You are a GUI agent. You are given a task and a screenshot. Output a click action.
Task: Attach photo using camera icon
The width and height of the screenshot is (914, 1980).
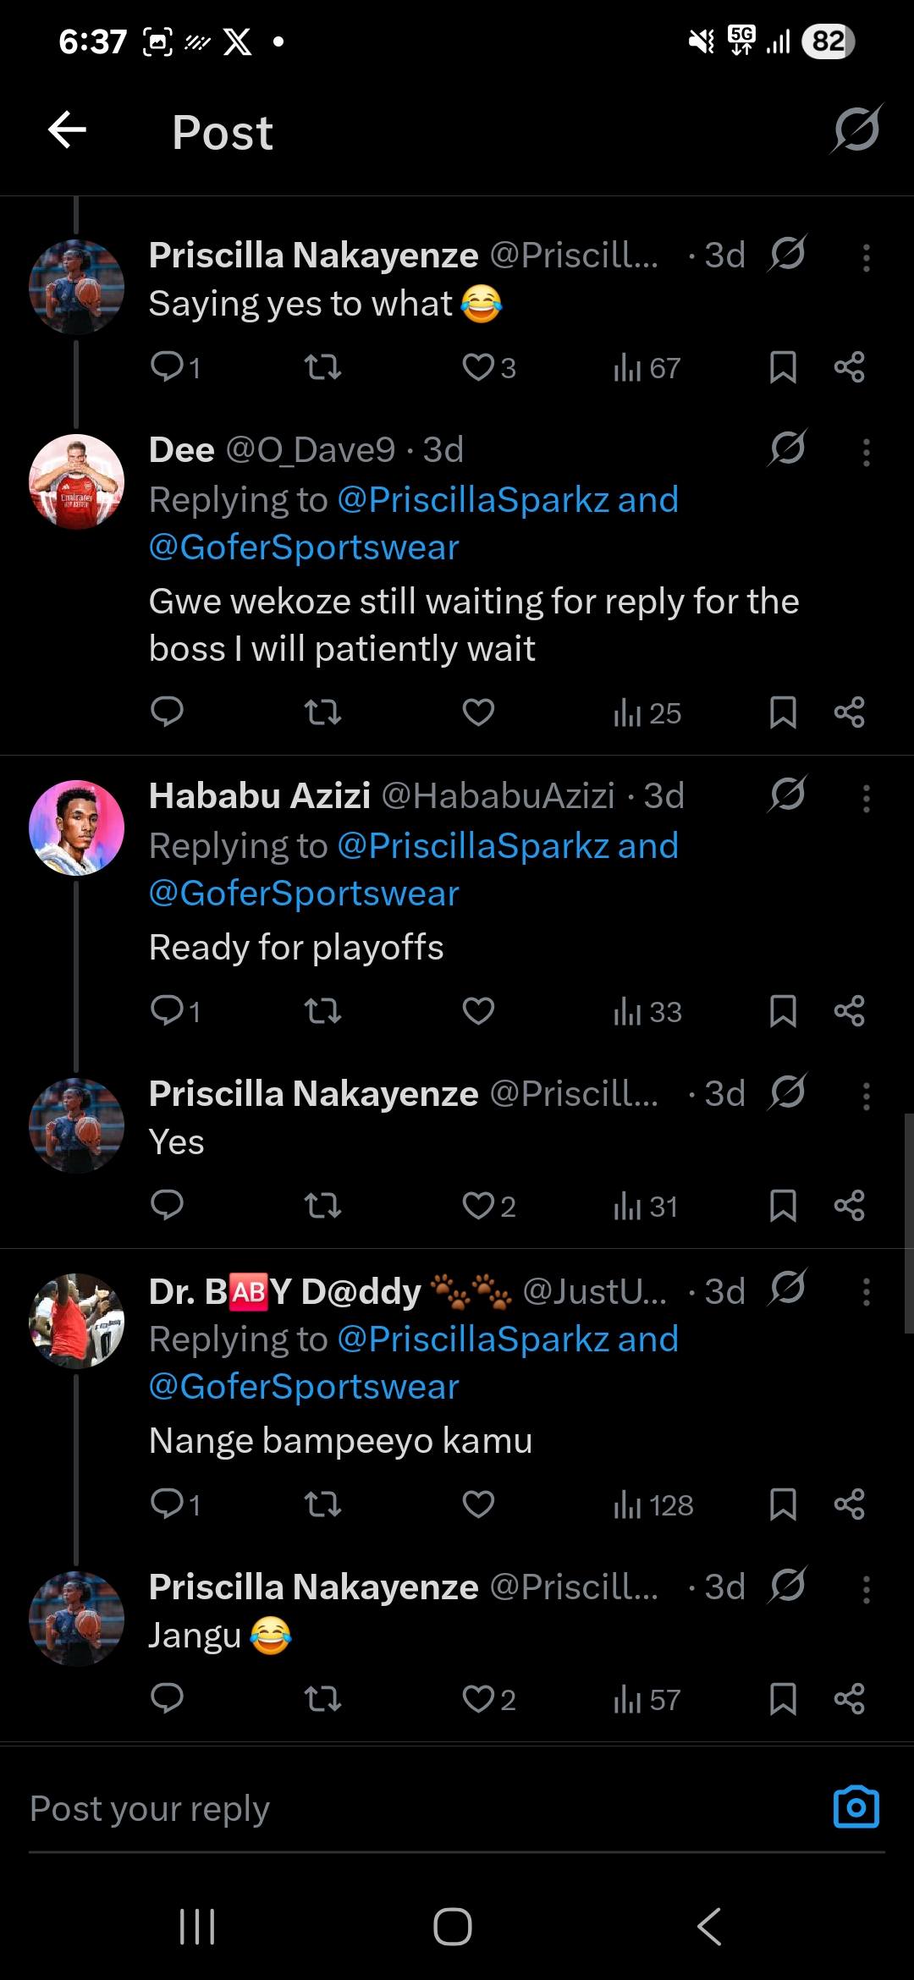pyautogui.click(x=856, y=1808)
